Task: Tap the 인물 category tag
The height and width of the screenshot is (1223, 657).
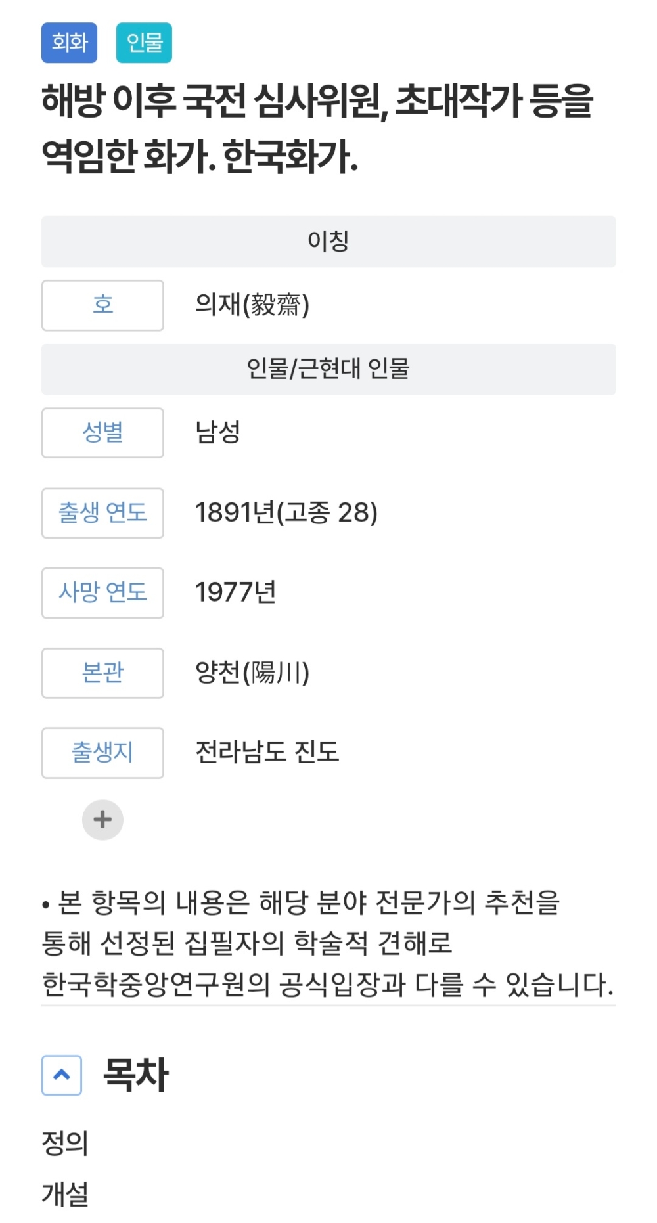Action: click(144, 43)
